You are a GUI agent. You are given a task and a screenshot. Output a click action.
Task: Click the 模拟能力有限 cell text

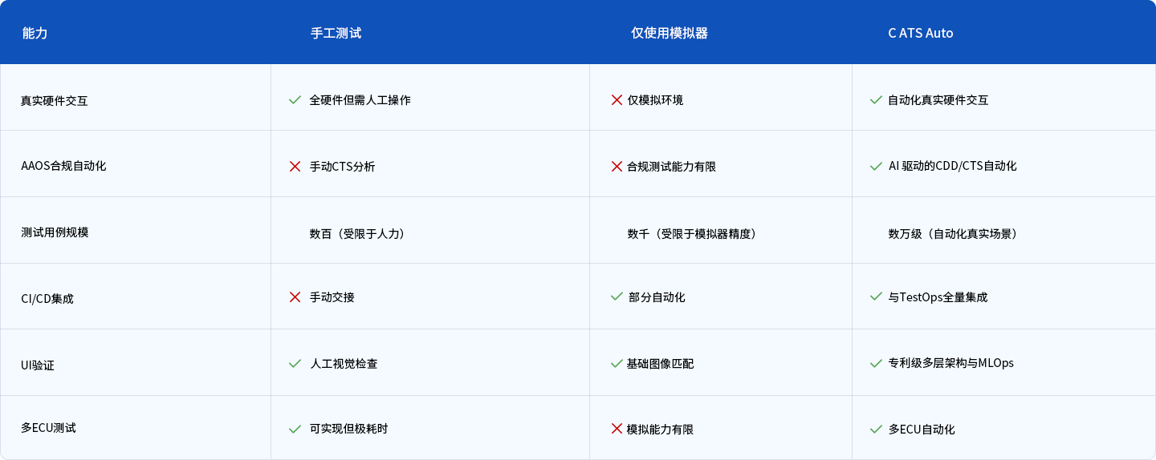pos(660,430)
